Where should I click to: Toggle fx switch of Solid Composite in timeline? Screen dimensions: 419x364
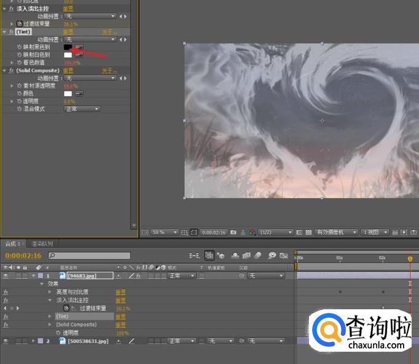click(x=6, y=325)
